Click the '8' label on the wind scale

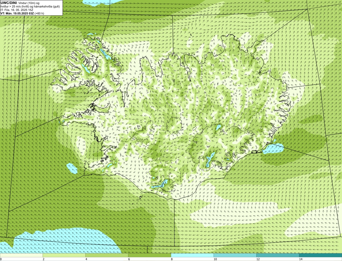pyautogui.click(x=172, y=259)
